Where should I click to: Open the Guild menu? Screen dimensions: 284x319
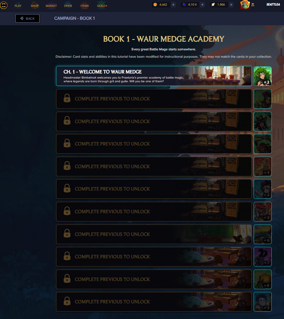[102, 6]
